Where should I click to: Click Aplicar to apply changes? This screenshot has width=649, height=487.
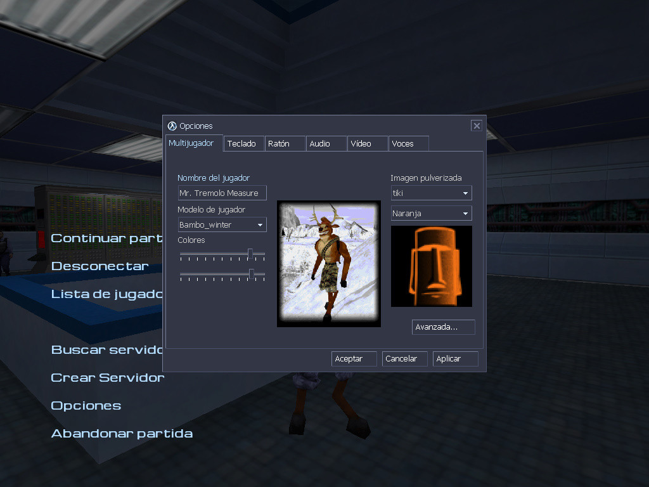455,358
